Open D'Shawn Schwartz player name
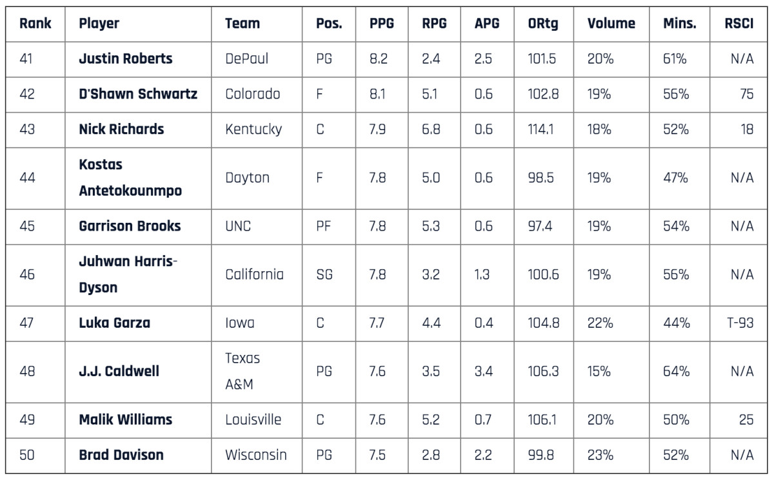Viewport: 774px width, 478px height. [138, 94]
